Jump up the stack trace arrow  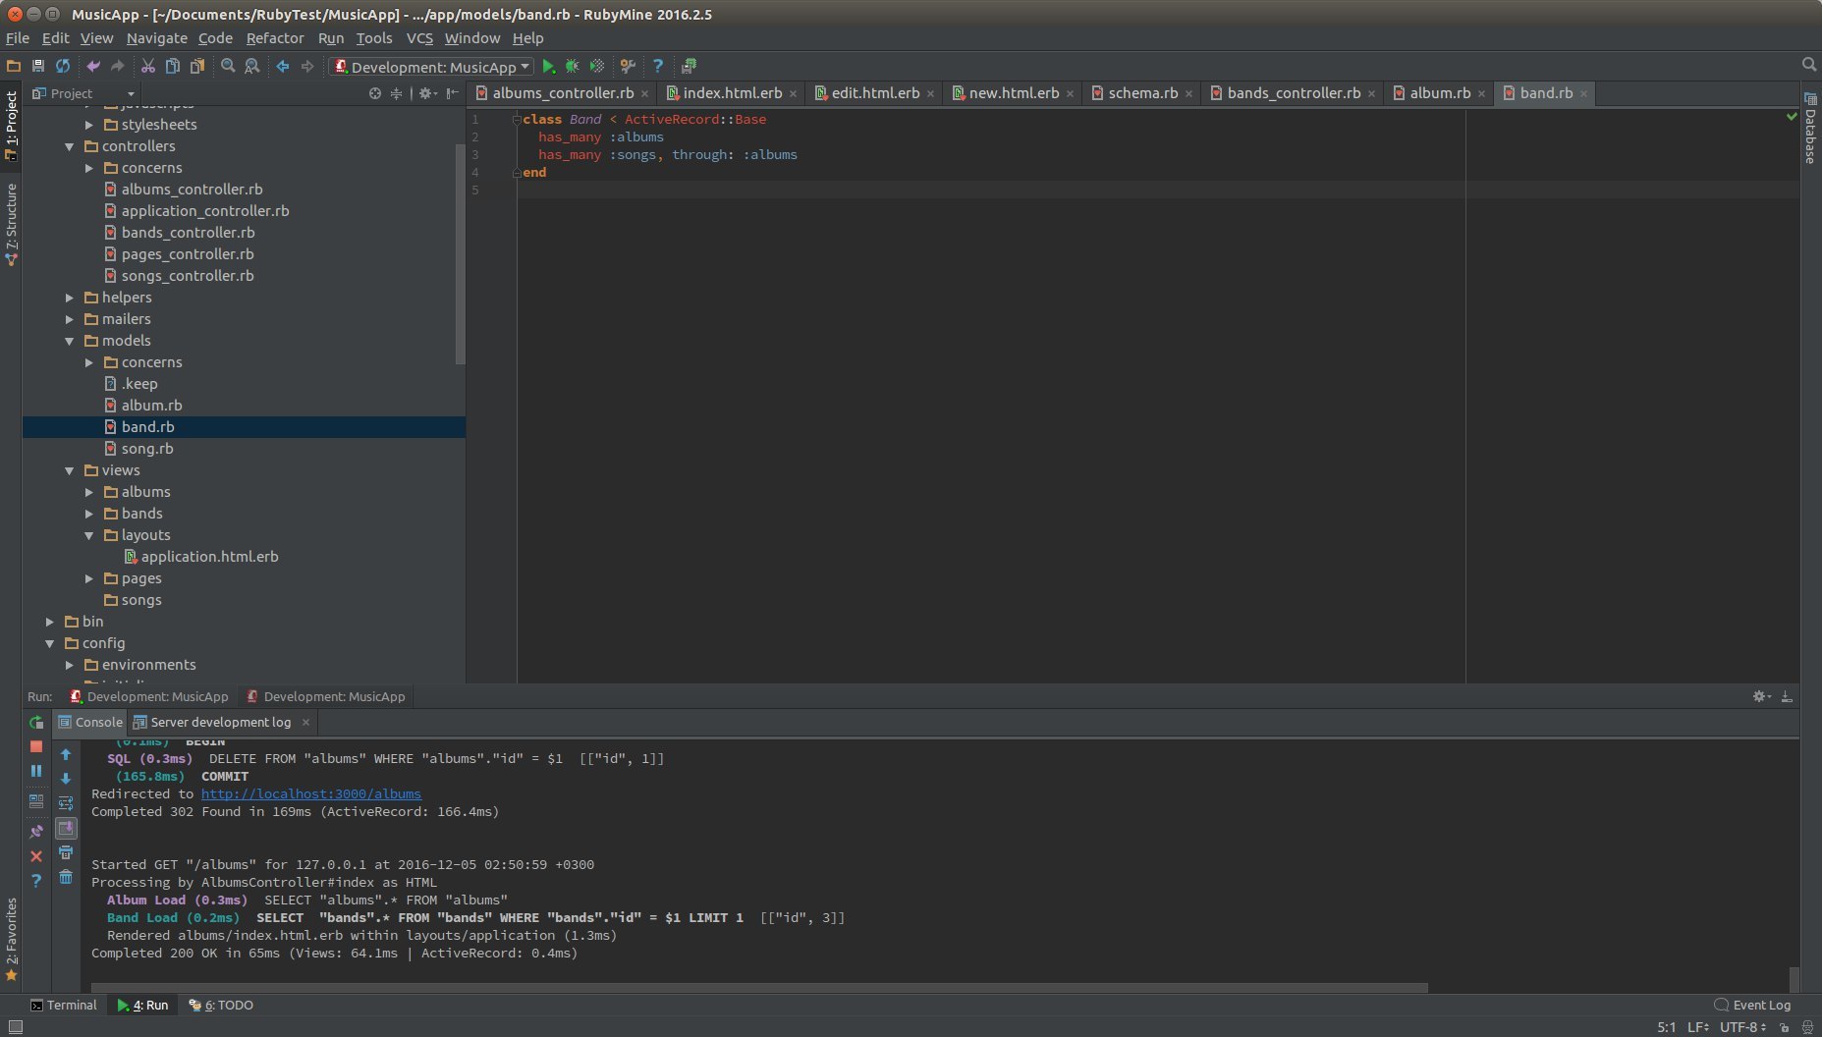click(66, 754)
